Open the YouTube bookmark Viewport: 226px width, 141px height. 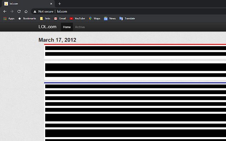[77, 18]
